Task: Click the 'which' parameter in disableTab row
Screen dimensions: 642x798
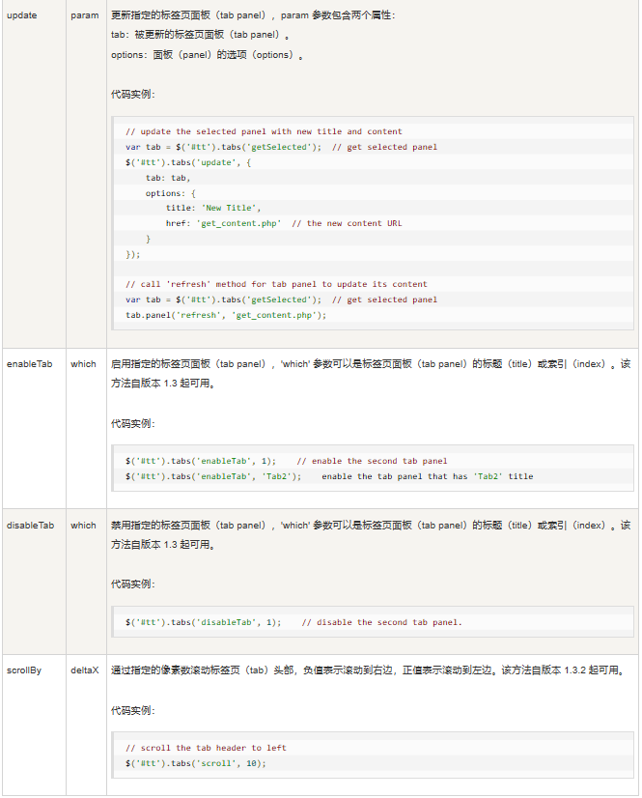Action: pos(83,526)
